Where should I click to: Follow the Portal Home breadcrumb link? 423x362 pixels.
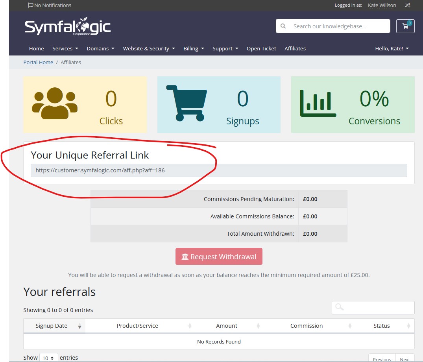[x=38, y=62]
